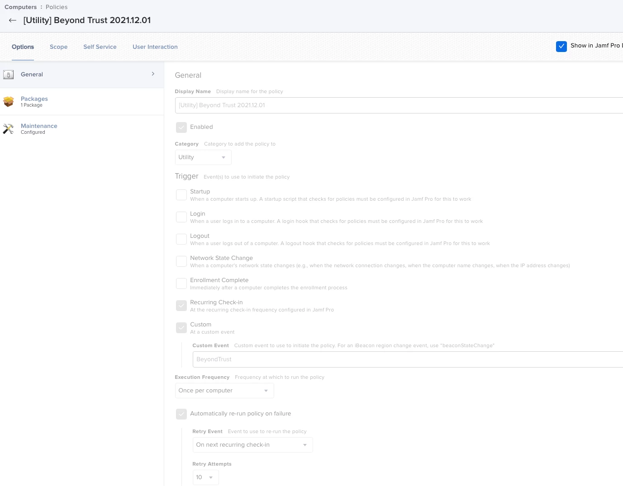The height and width of the screenshot is (486, 623).
Task: Click the Computers breadcrumb
Action: (x=21, y=7)
